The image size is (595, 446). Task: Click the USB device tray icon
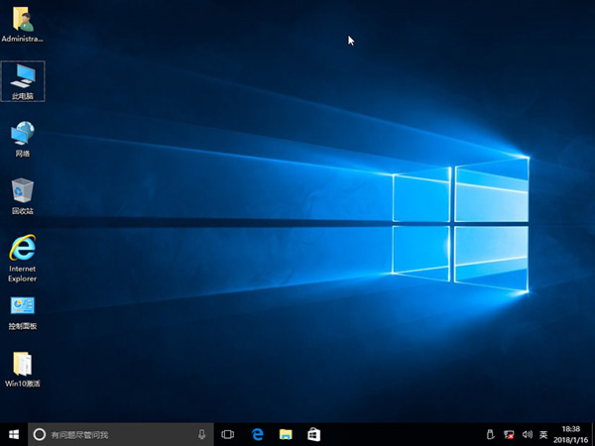point(491,434)
